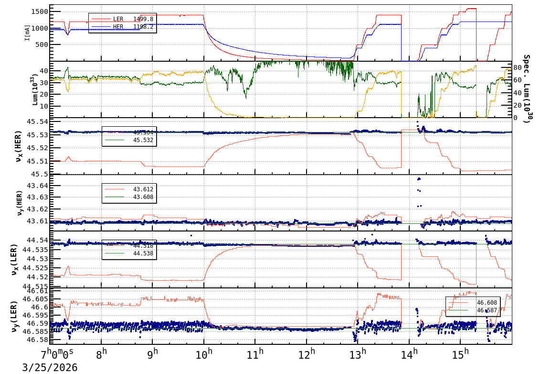Click the 10h time axis label
The width and height of the screenshot is (551, 374).
click(204, 354)
